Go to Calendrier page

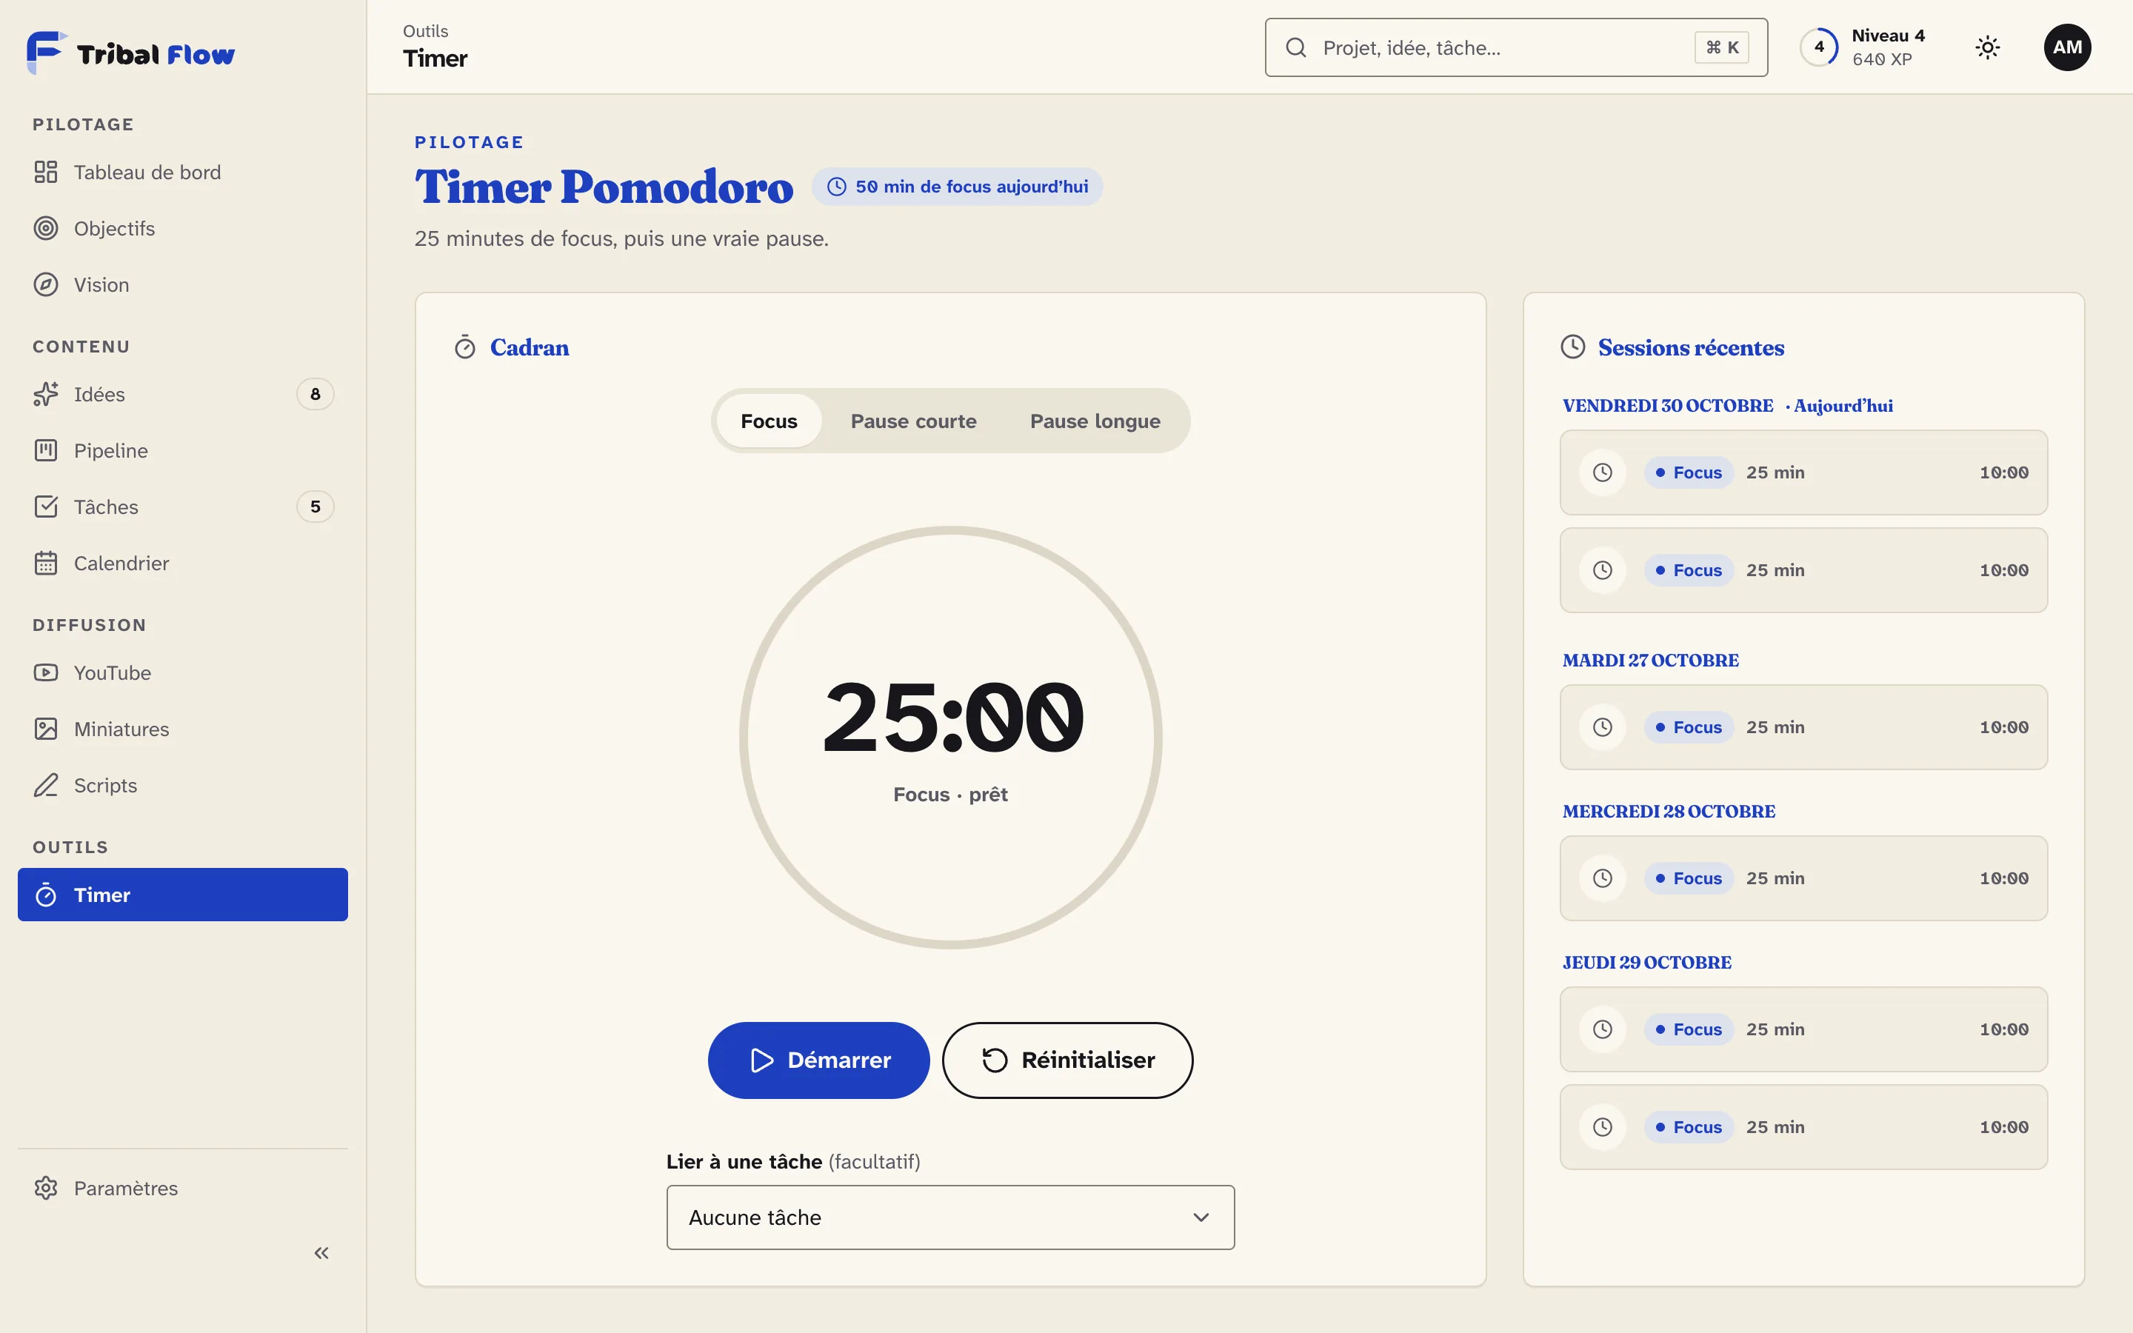pyautogui.click(x=182, y=564)
